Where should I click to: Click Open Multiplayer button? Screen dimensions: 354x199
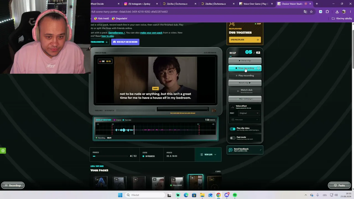click(x=245, y=40)
